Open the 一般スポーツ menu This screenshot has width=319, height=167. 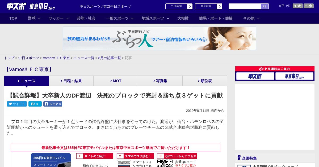click(117, 18)
